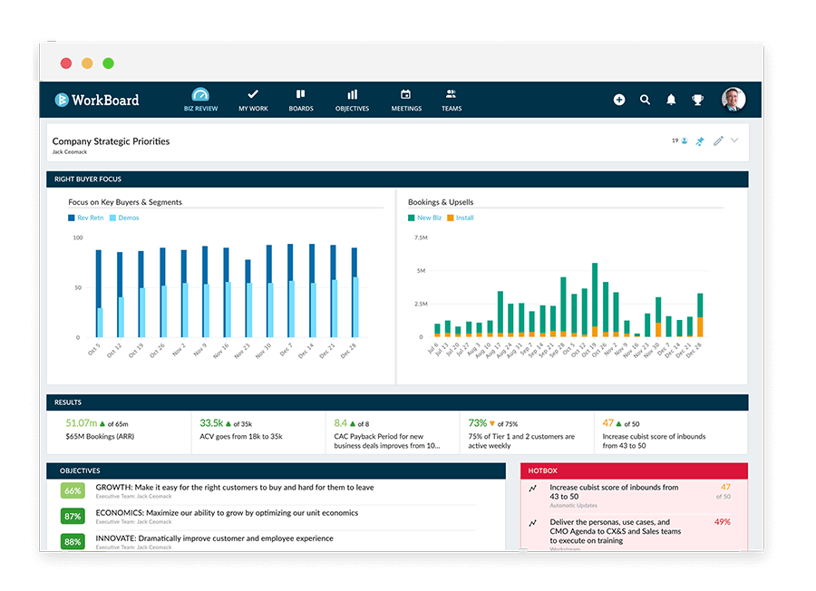
Task: Switch to the My Work tab
Action: 252,98
